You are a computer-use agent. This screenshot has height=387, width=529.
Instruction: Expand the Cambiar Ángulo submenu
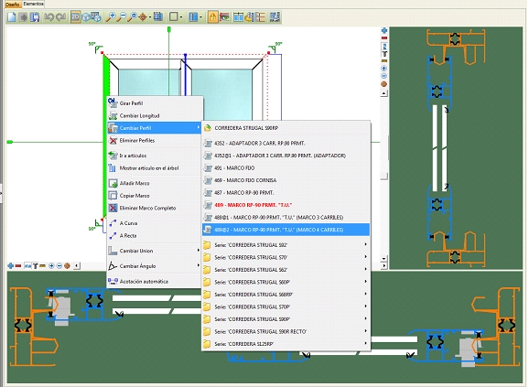(156, 266)
